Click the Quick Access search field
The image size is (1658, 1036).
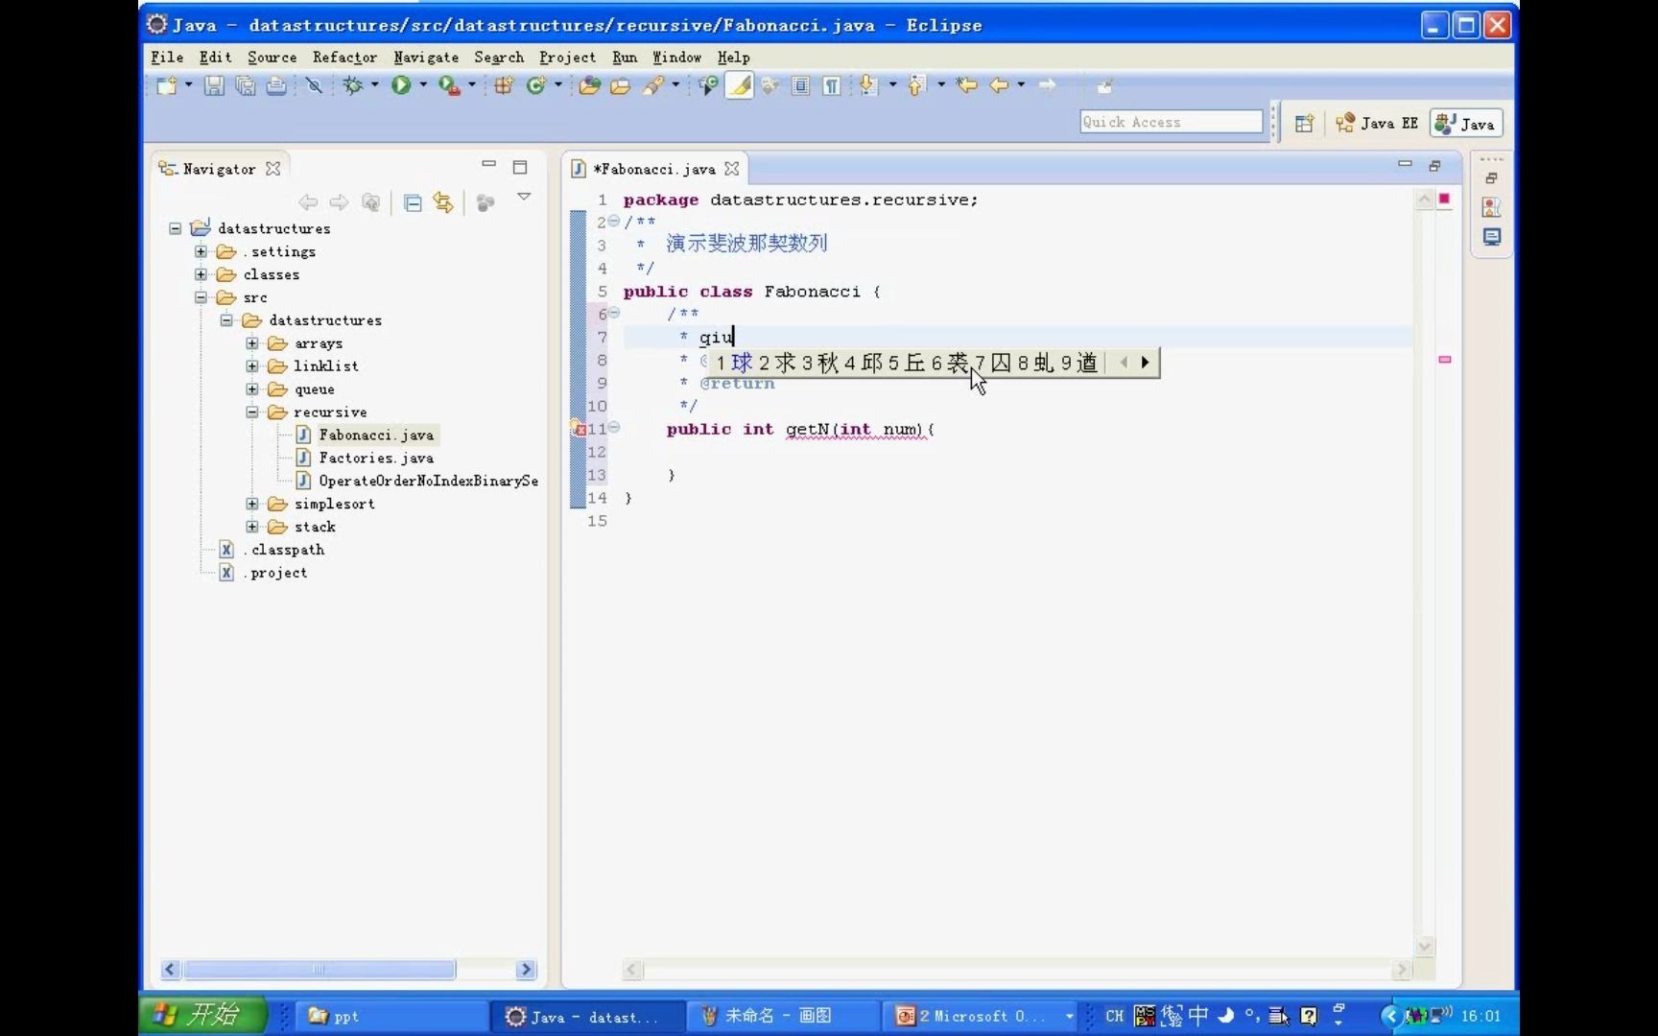(x=1171, y=122)
